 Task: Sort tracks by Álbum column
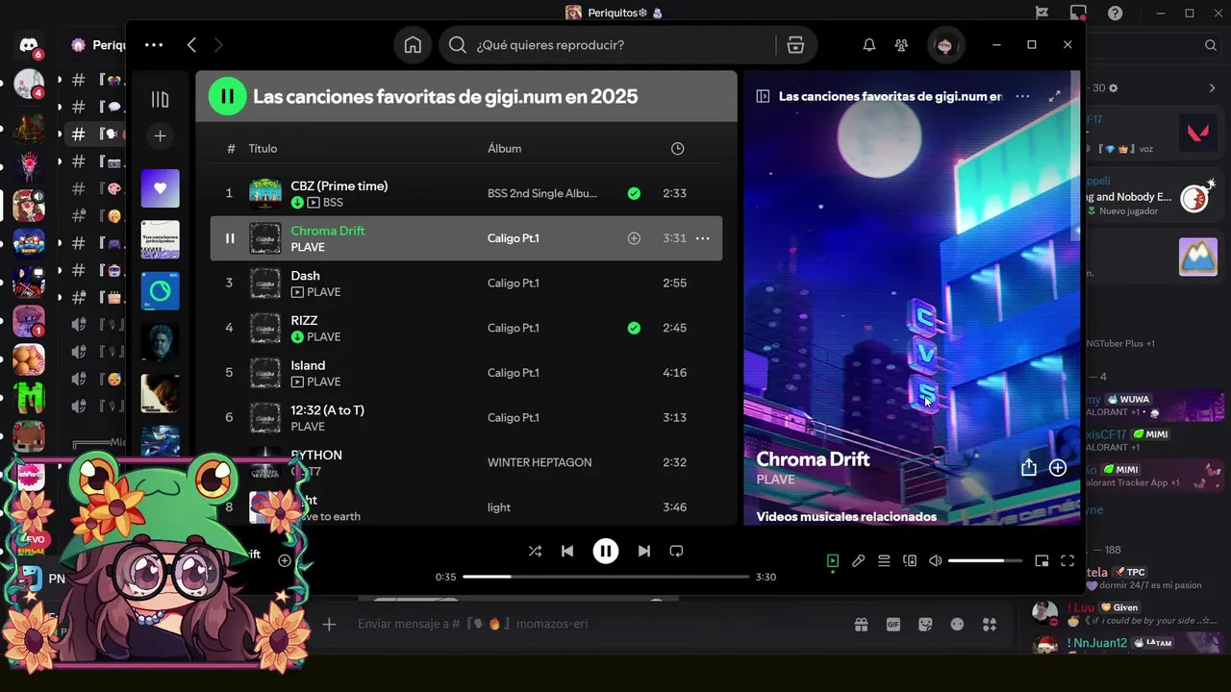pos(504,148)
